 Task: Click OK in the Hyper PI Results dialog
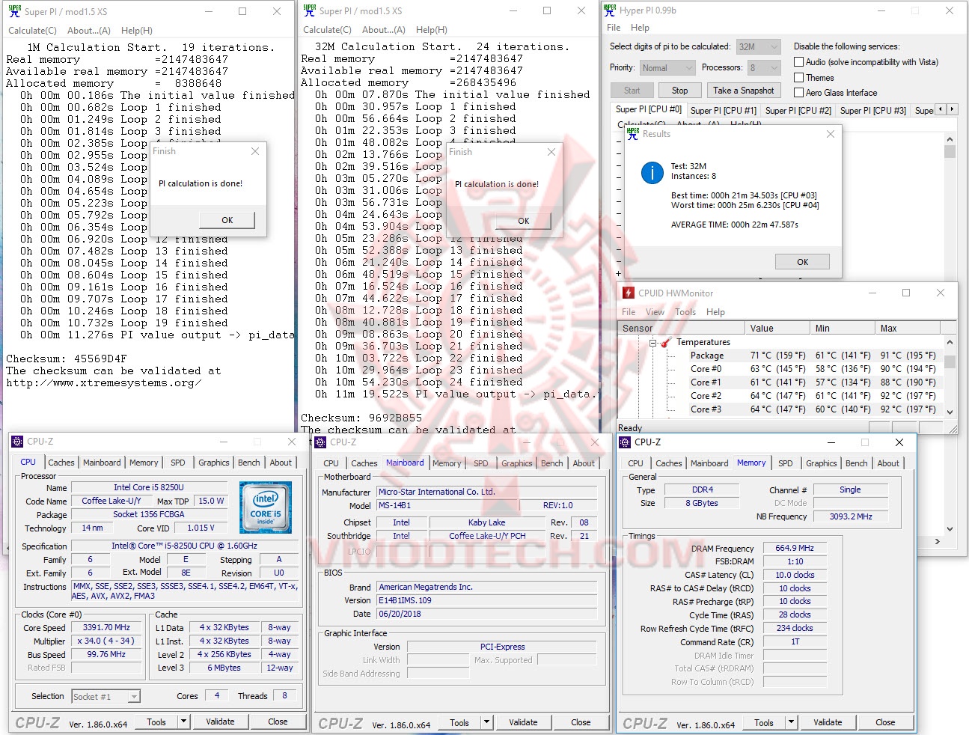coord(803,262)
